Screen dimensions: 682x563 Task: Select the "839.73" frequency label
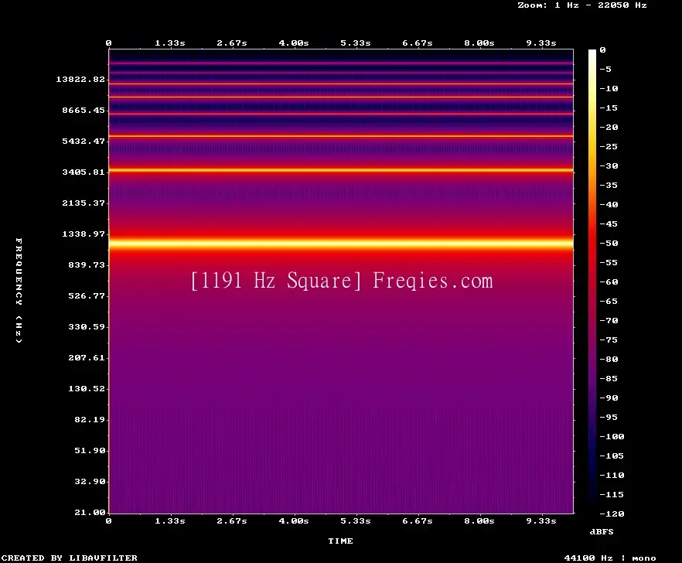(x=87, y=264)
